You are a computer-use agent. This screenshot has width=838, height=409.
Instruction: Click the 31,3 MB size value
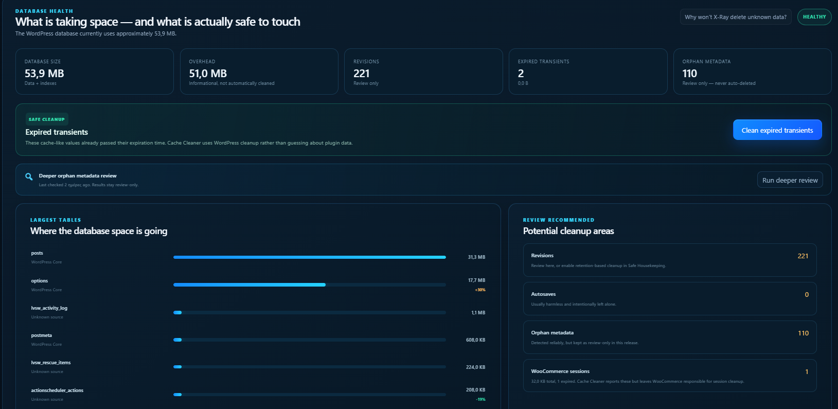click(476, 257)
